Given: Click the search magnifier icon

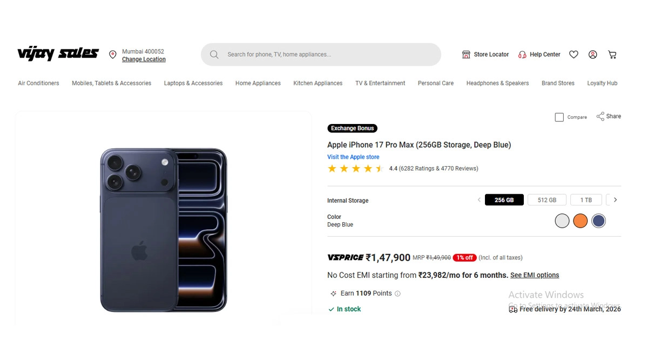Looking at the screenshot, I should click(214, 54).
